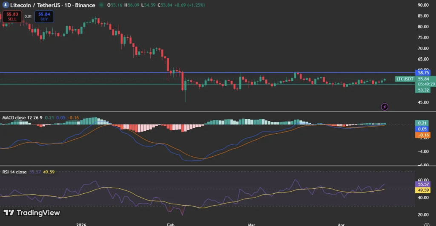The width and height of the screenshot is (436, 226).
Task: Click the orange -0.16 tag on the MACD axis
Action: (422, 135)
